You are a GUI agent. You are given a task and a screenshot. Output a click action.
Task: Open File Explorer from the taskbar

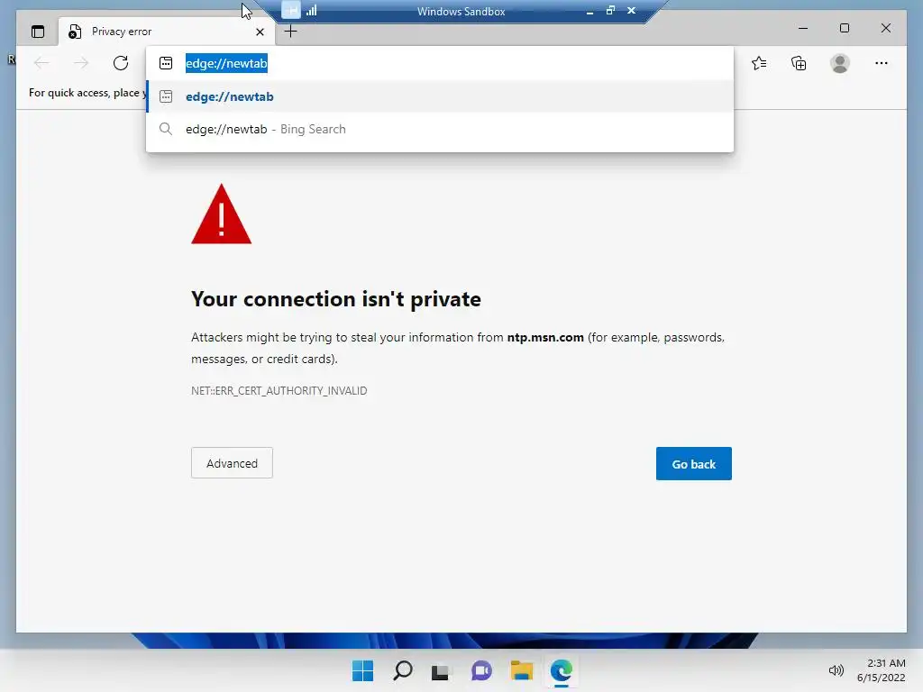[x=522, y=670]
